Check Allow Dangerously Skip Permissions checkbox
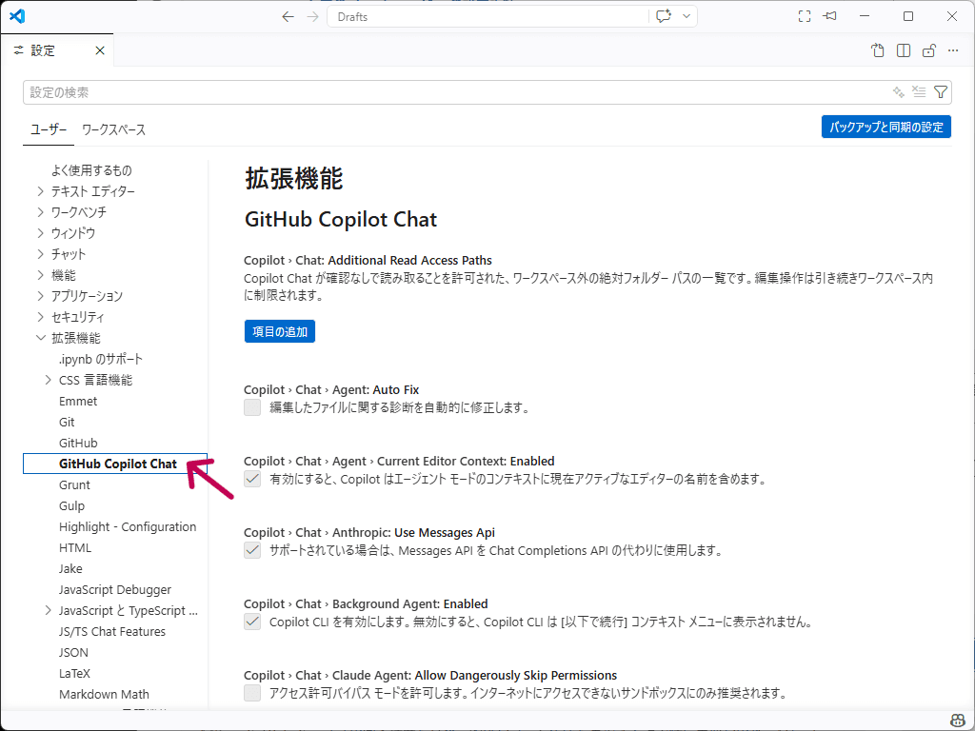 [252, 693]
